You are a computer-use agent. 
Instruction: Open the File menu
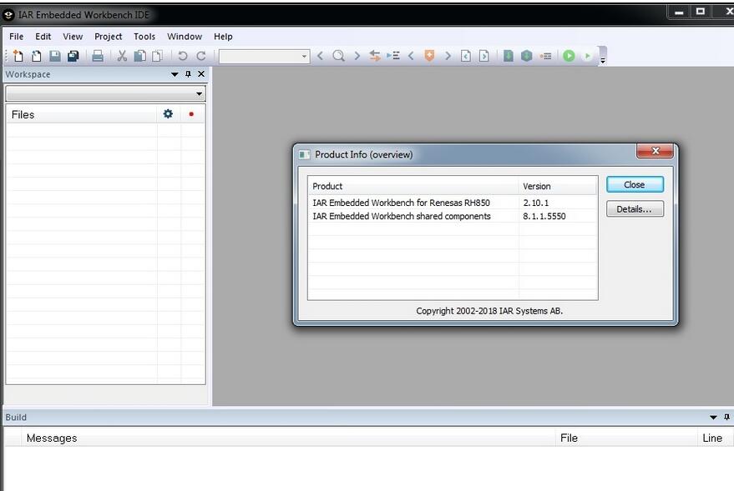tap(17, 37)
